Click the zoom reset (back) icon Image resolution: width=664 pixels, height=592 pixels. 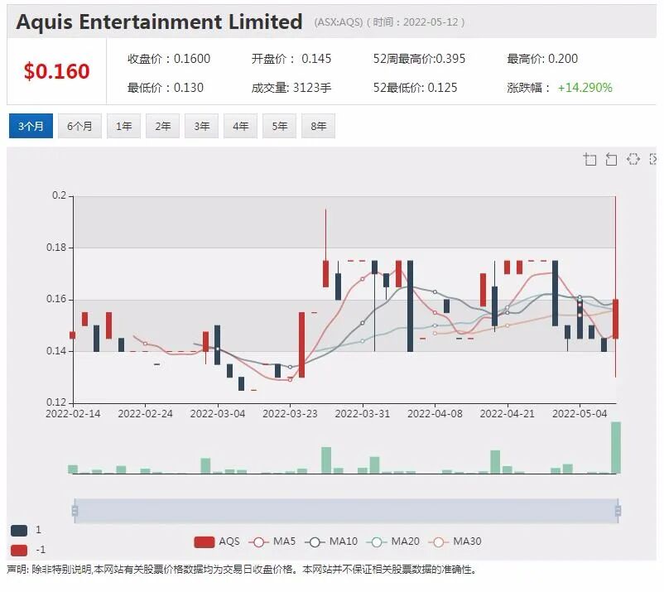pyautogui.click(x=611, y=159)
